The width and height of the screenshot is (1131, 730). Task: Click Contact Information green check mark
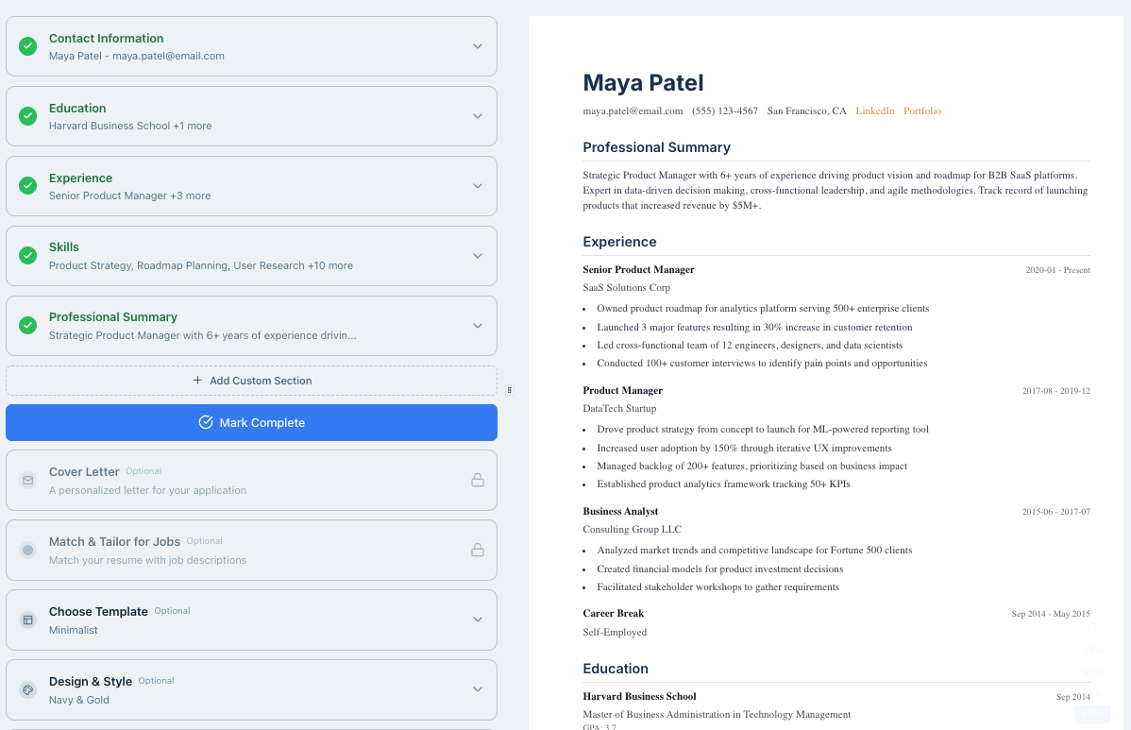[x=28, y=46]
